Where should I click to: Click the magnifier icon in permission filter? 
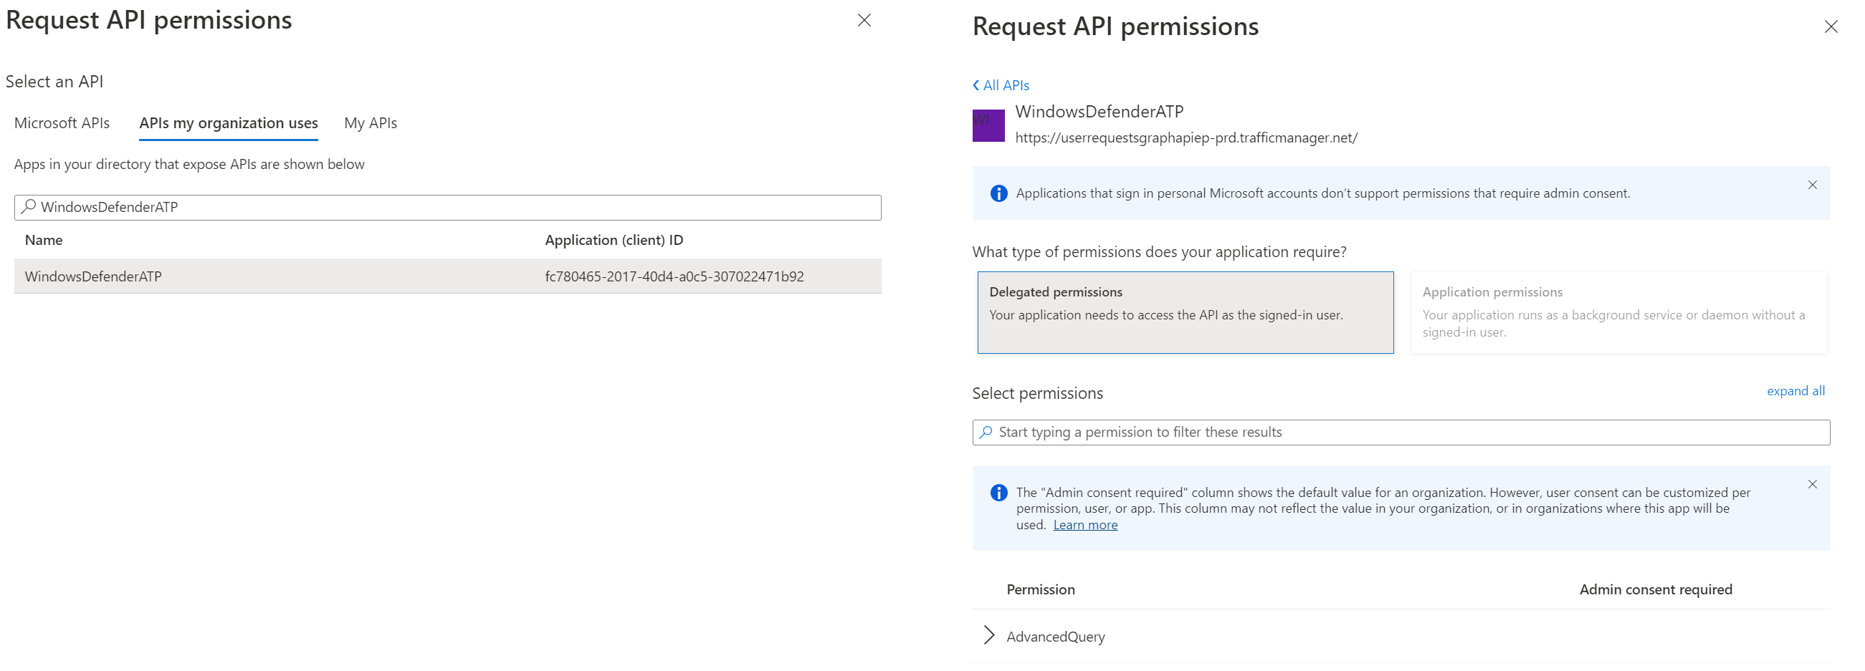point(986,433)
